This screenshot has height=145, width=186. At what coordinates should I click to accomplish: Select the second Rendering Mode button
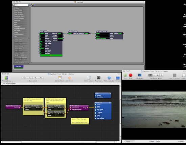154,75
